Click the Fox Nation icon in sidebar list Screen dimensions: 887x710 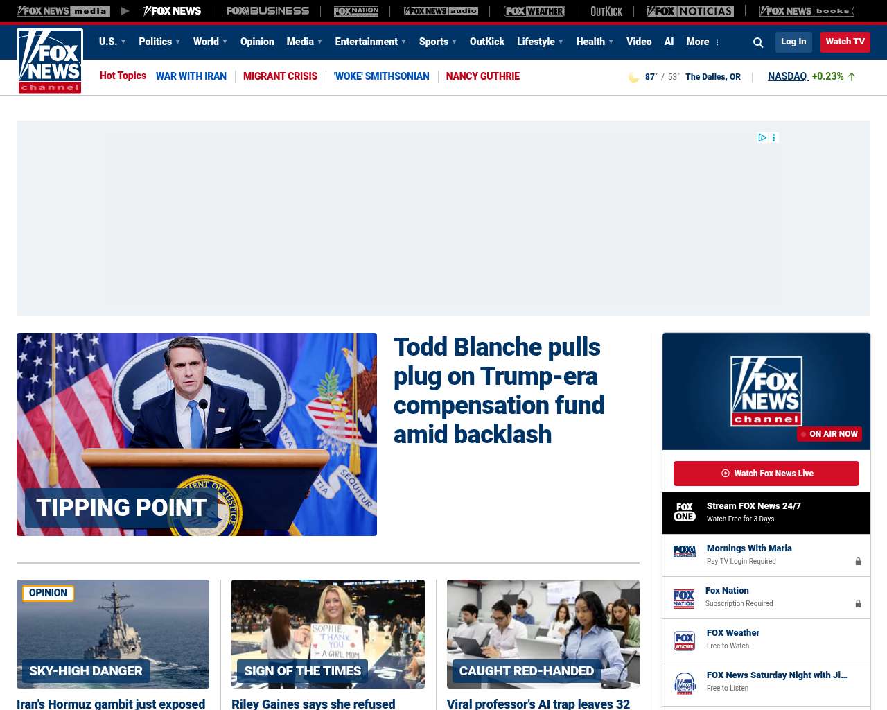684,598
